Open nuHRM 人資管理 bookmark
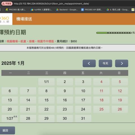 pos(41,10)
